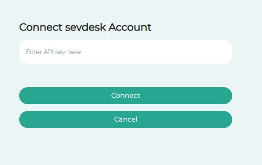Focus the Enter API key here field
262x165 pixels.
click(126, 52)
